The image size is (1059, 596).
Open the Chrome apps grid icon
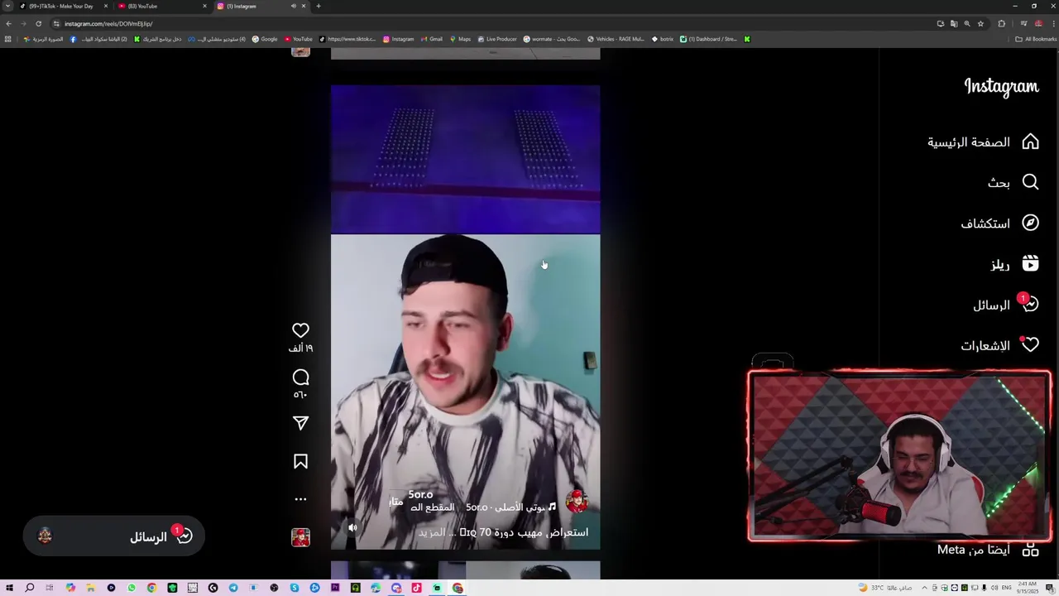pyautogui.click(x=8, y=39)
